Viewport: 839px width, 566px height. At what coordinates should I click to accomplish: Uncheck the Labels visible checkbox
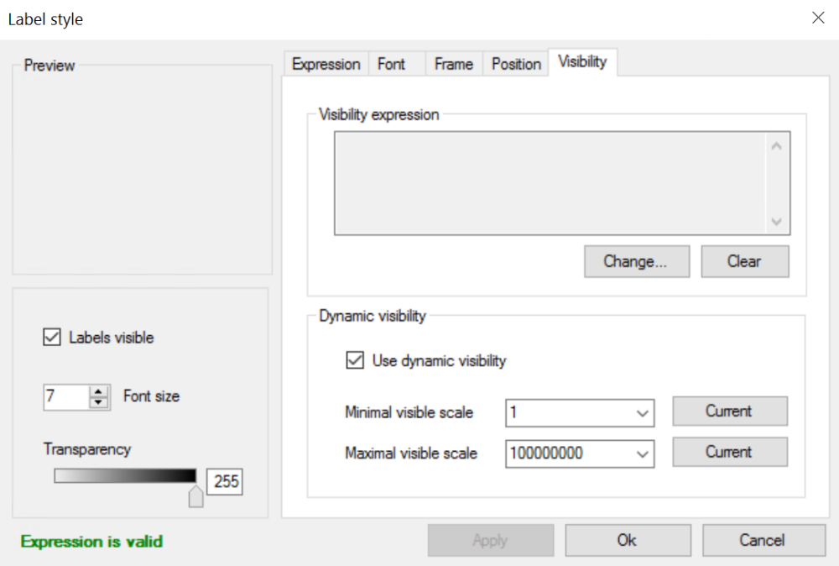51,338
